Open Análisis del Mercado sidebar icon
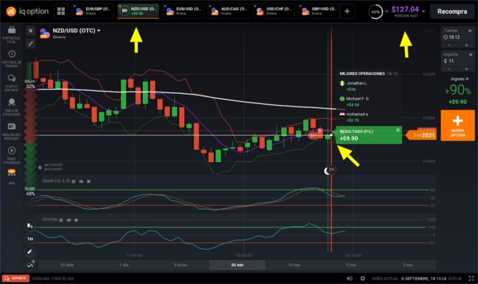The width and height of the screenshot is (478, 284). point(12,131)
